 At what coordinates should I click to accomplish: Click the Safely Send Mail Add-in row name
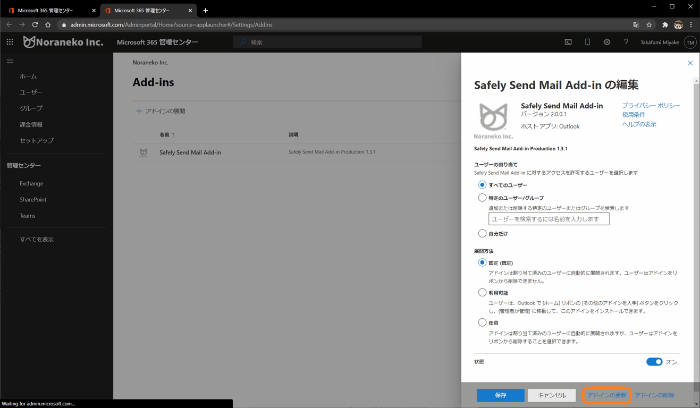tap(190, 152)
